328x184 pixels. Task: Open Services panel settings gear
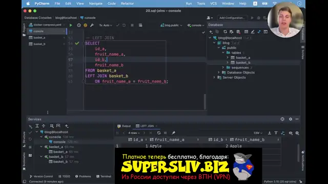(x=291, y=119)
